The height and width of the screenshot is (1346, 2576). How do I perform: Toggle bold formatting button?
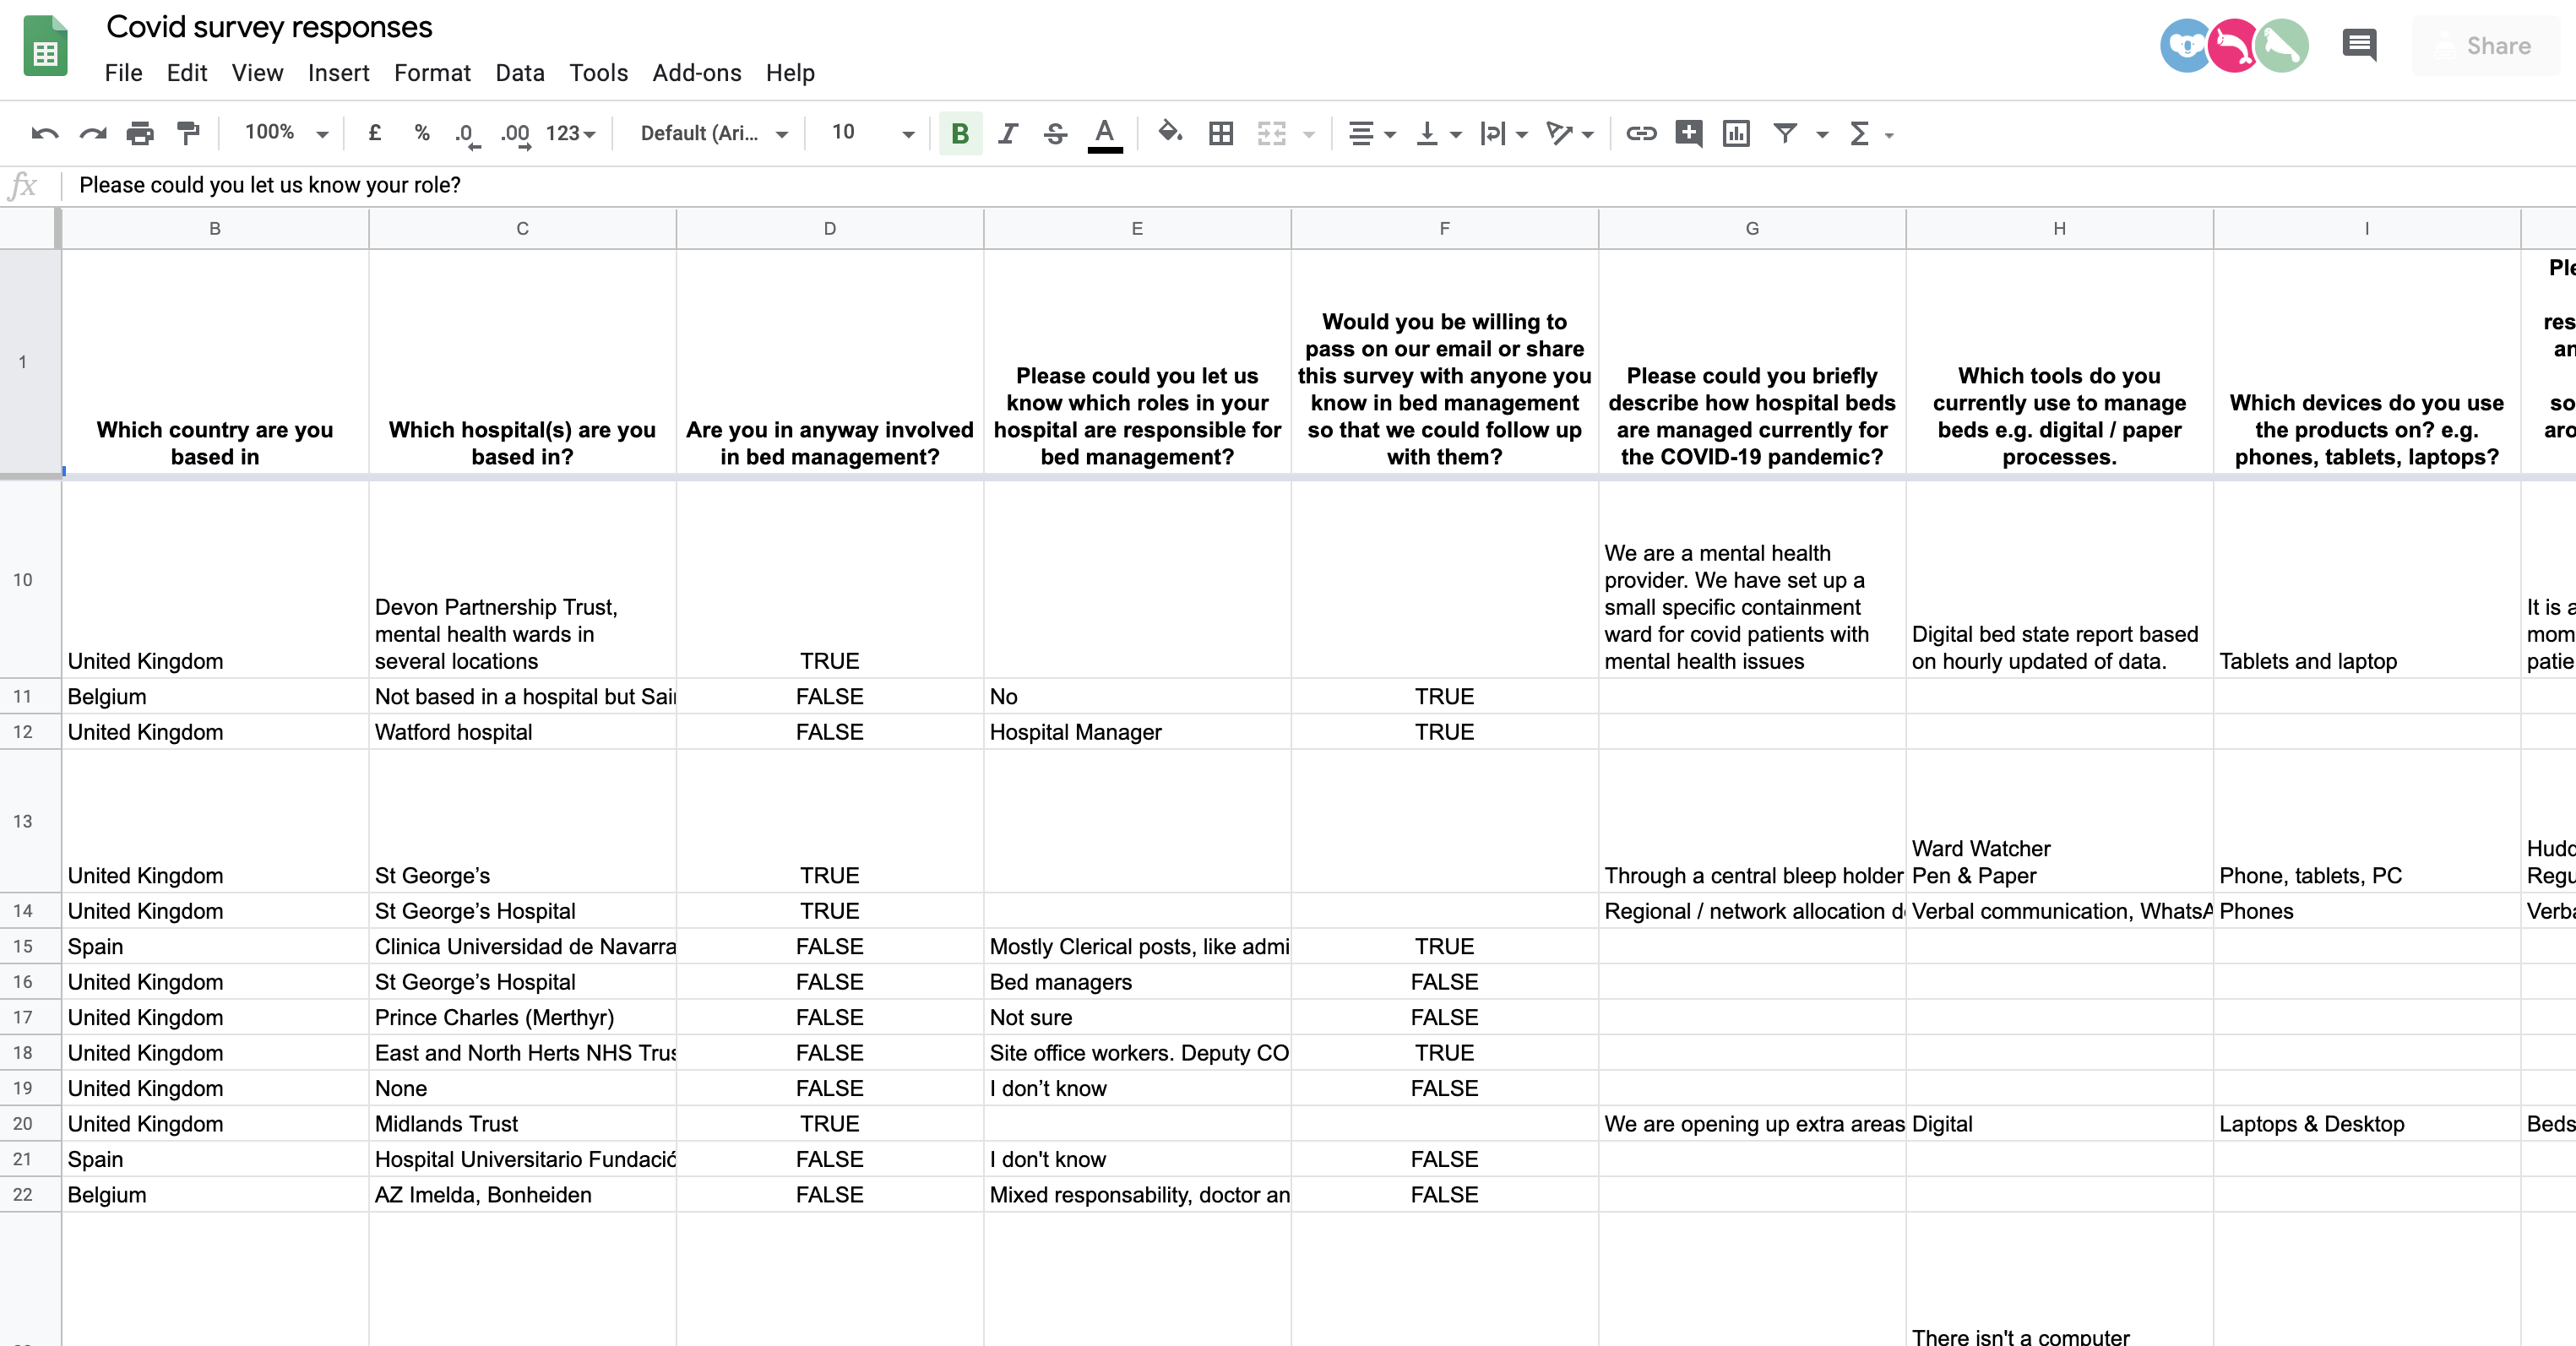click(x=959, y=133)
